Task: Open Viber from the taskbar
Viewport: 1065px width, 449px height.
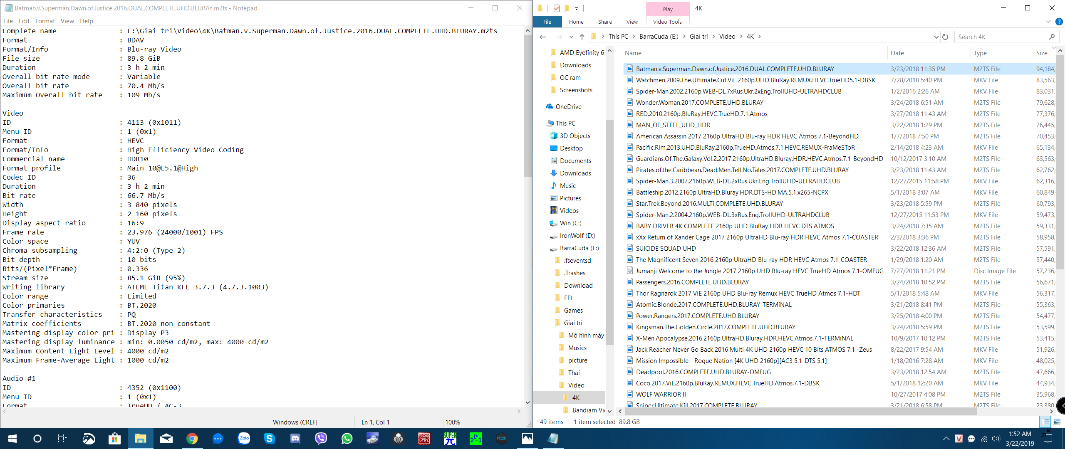Action: [x=321, y=439]
